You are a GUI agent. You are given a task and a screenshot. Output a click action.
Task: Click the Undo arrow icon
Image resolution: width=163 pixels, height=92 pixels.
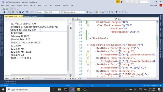pos(27,12)
